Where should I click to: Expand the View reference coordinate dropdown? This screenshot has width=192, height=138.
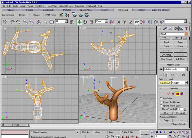tap(107, 21)
